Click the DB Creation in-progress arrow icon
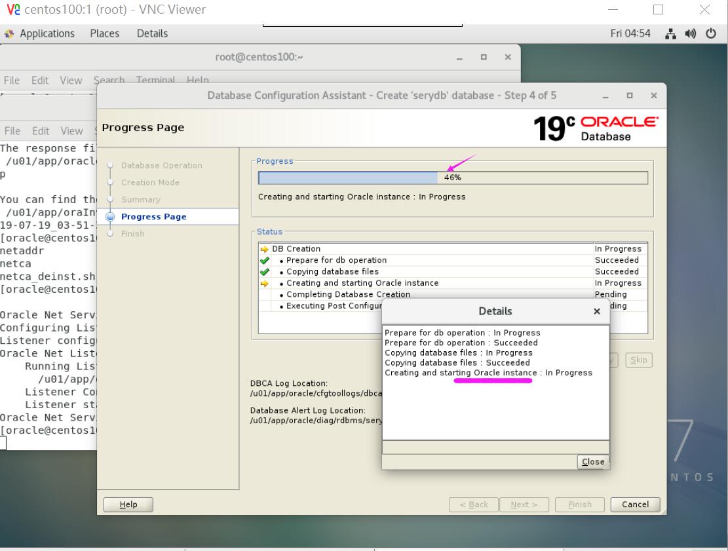Viewport: 728px width, 551px height. click(264, 249)
